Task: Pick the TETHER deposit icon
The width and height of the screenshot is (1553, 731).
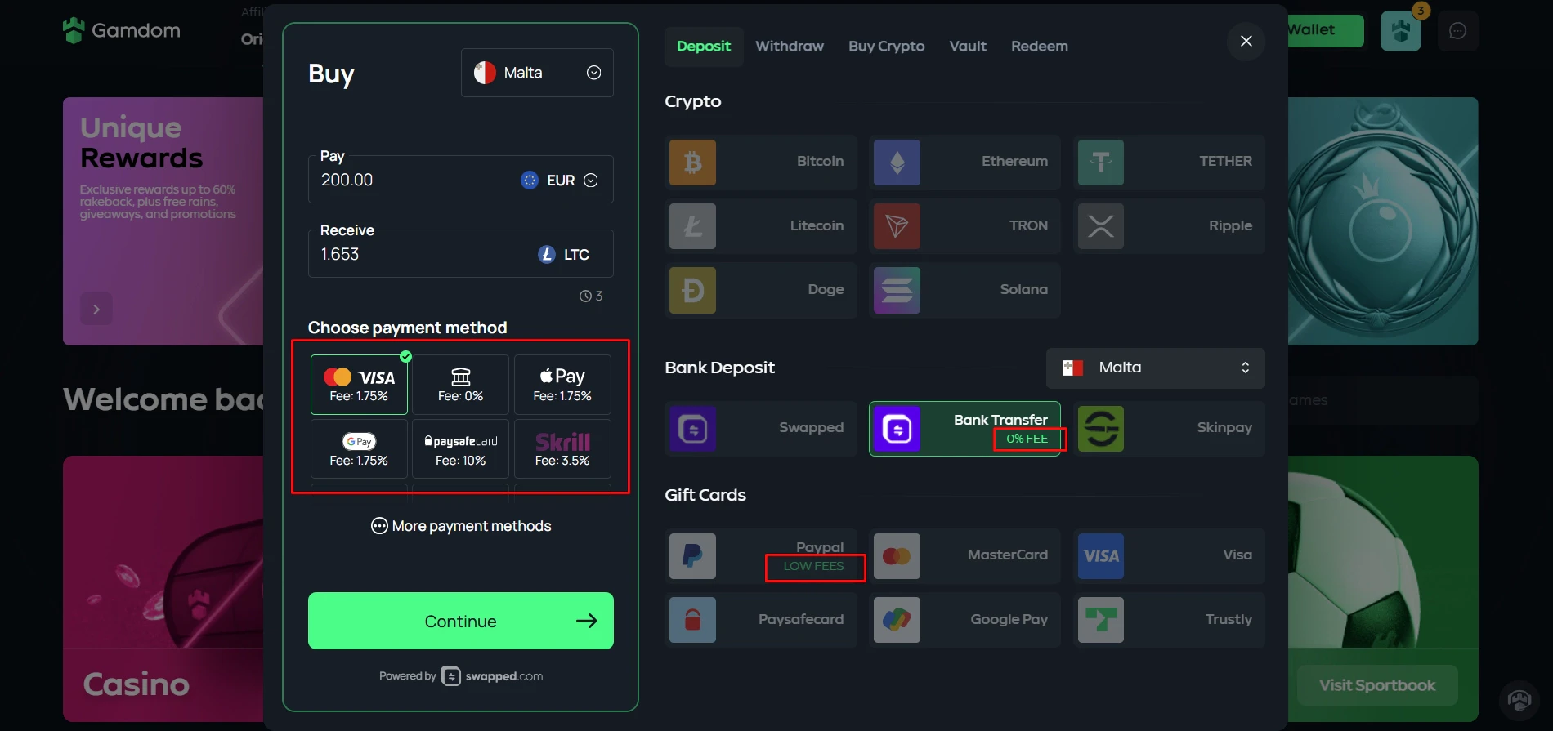Action: tap(1101, 163)
